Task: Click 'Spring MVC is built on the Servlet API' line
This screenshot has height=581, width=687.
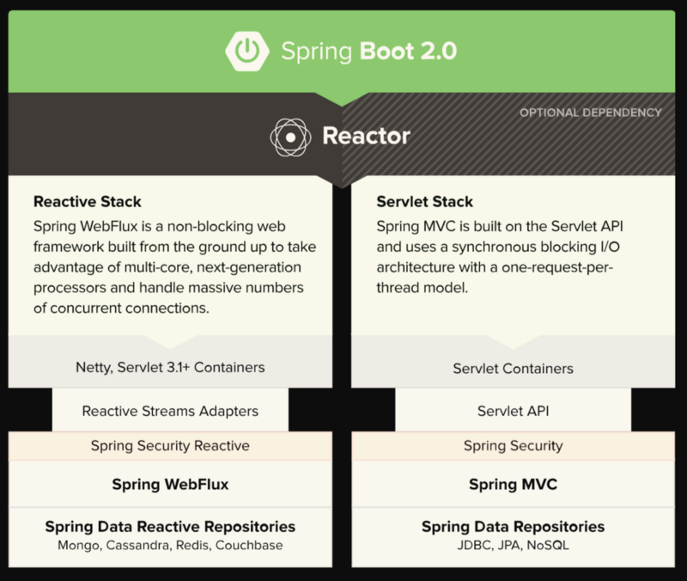Action: (500, 226)
